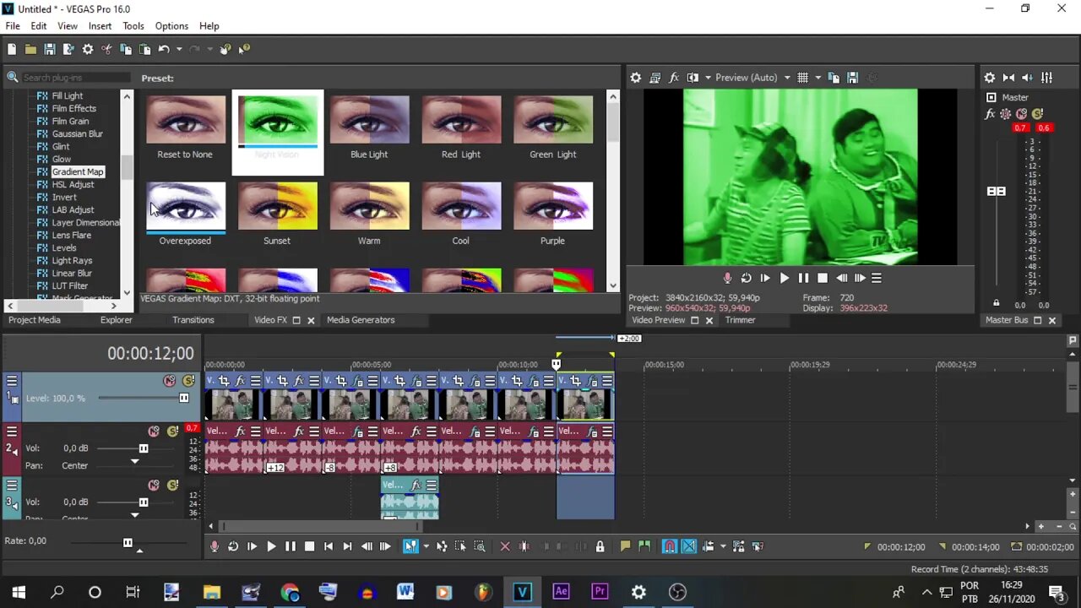1081x608 pixels.
Task: Switch to the Media Generators tab
Action: (361, 320)
